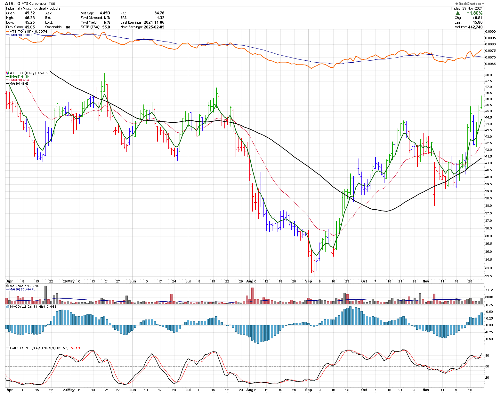
Task: Click the 80 stochastic axis label
Action: coord(487,356)
